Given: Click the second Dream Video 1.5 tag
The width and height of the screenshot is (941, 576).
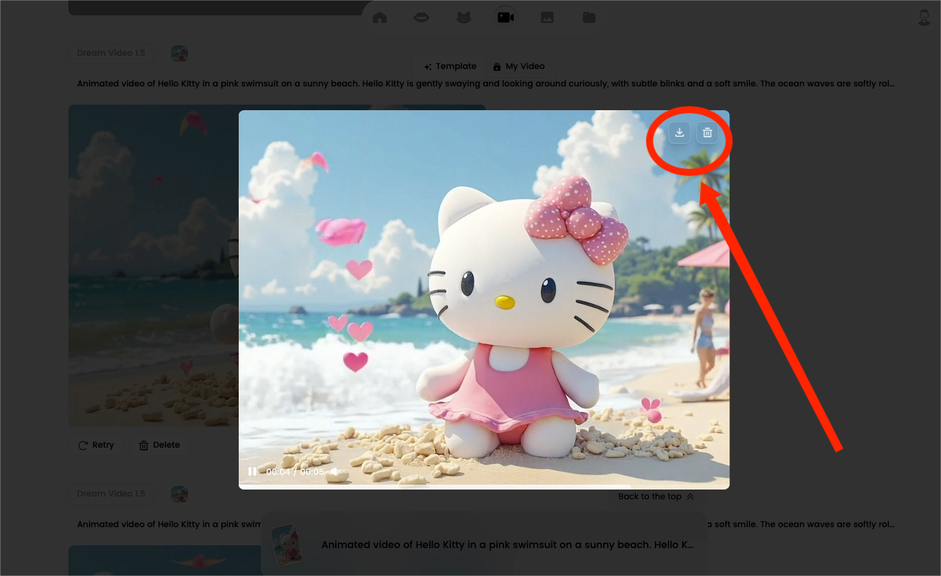Looking at the screenshot, I should (111, 494).
